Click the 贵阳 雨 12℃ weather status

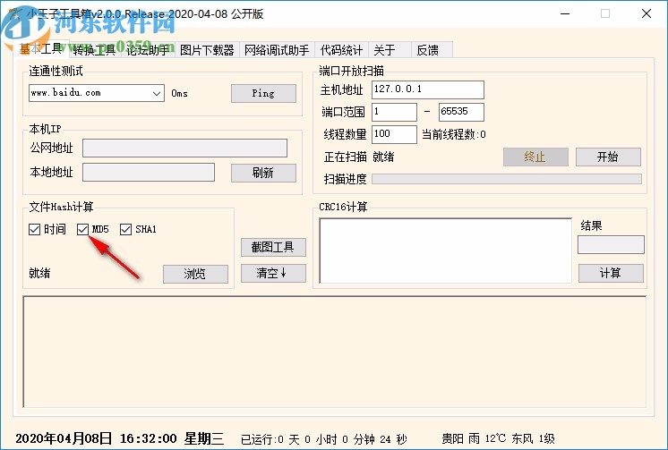click(x=498, y=438)
